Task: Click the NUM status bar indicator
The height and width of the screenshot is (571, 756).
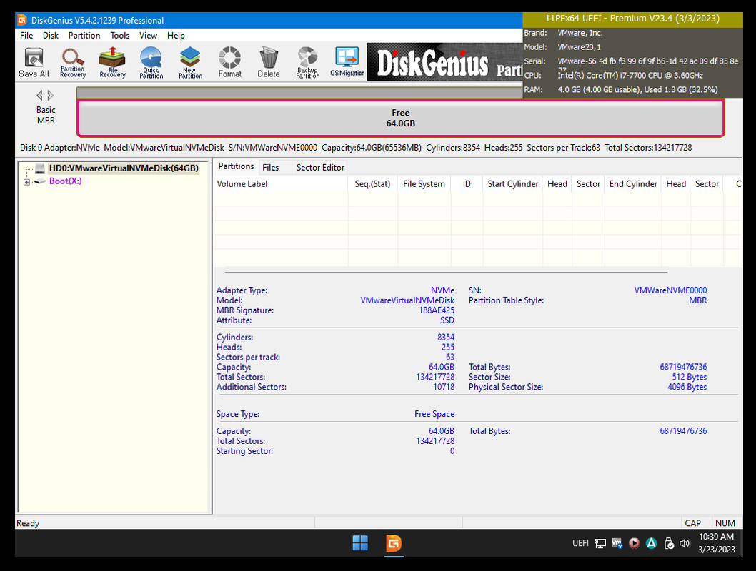Action: tap(725, 523)
